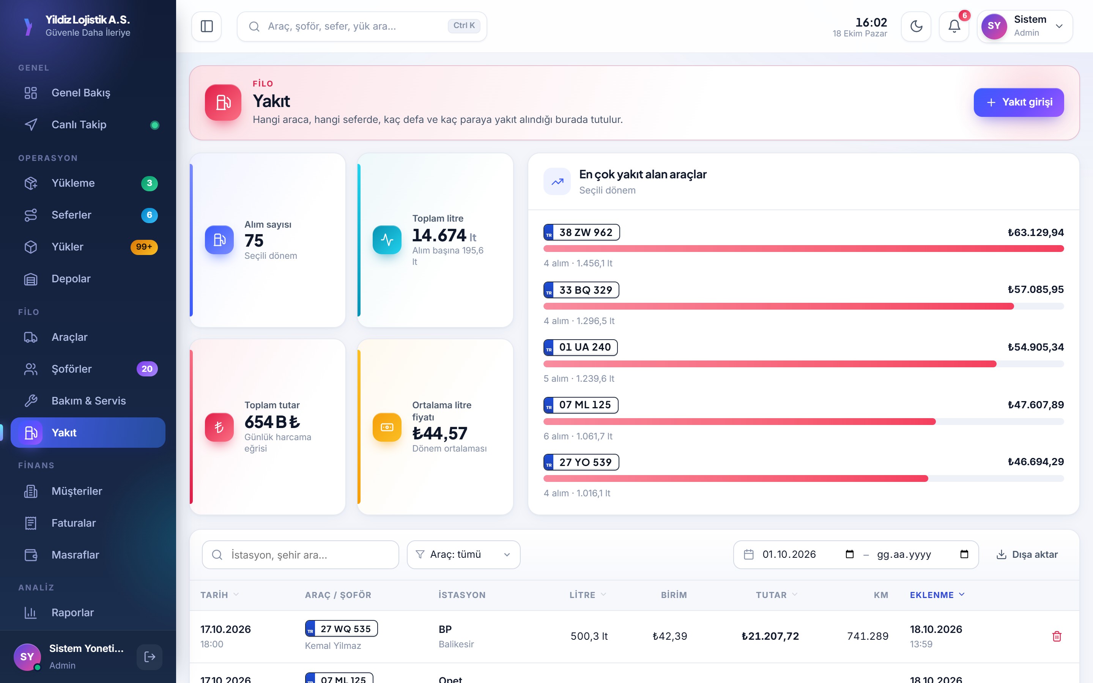Switch to dark mode moon icon
The image size is (1093, 683).
[x=916, y=26]
